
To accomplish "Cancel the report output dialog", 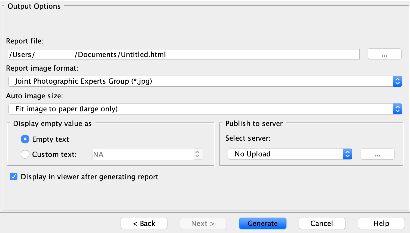I will [322, 223].
